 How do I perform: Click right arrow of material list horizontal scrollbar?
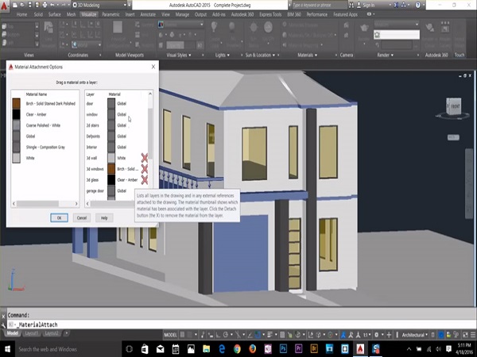76,204
